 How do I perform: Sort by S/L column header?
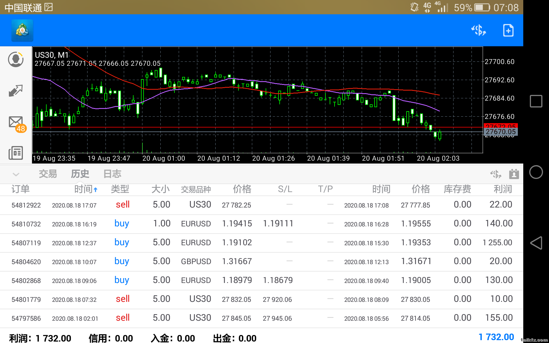[285, 189]
